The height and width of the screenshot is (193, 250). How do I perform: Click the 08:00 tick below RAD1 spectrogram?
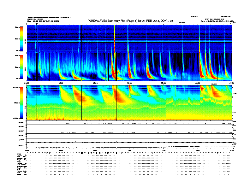point(95,83)
